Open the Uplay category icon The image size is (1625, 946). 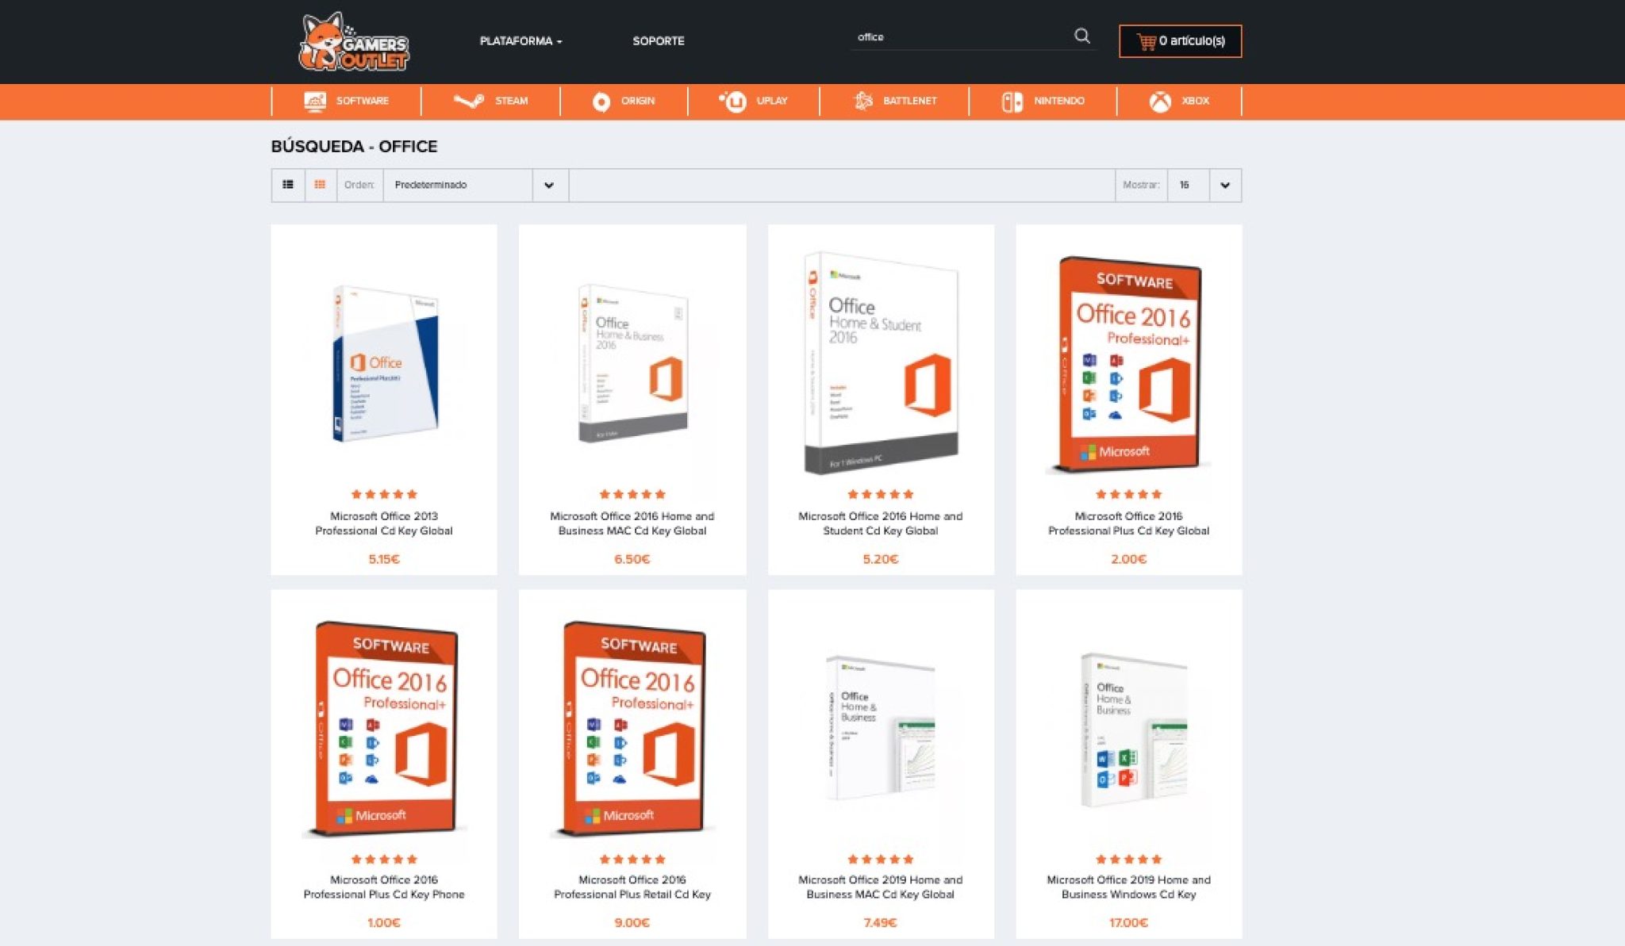pos(733,101)
